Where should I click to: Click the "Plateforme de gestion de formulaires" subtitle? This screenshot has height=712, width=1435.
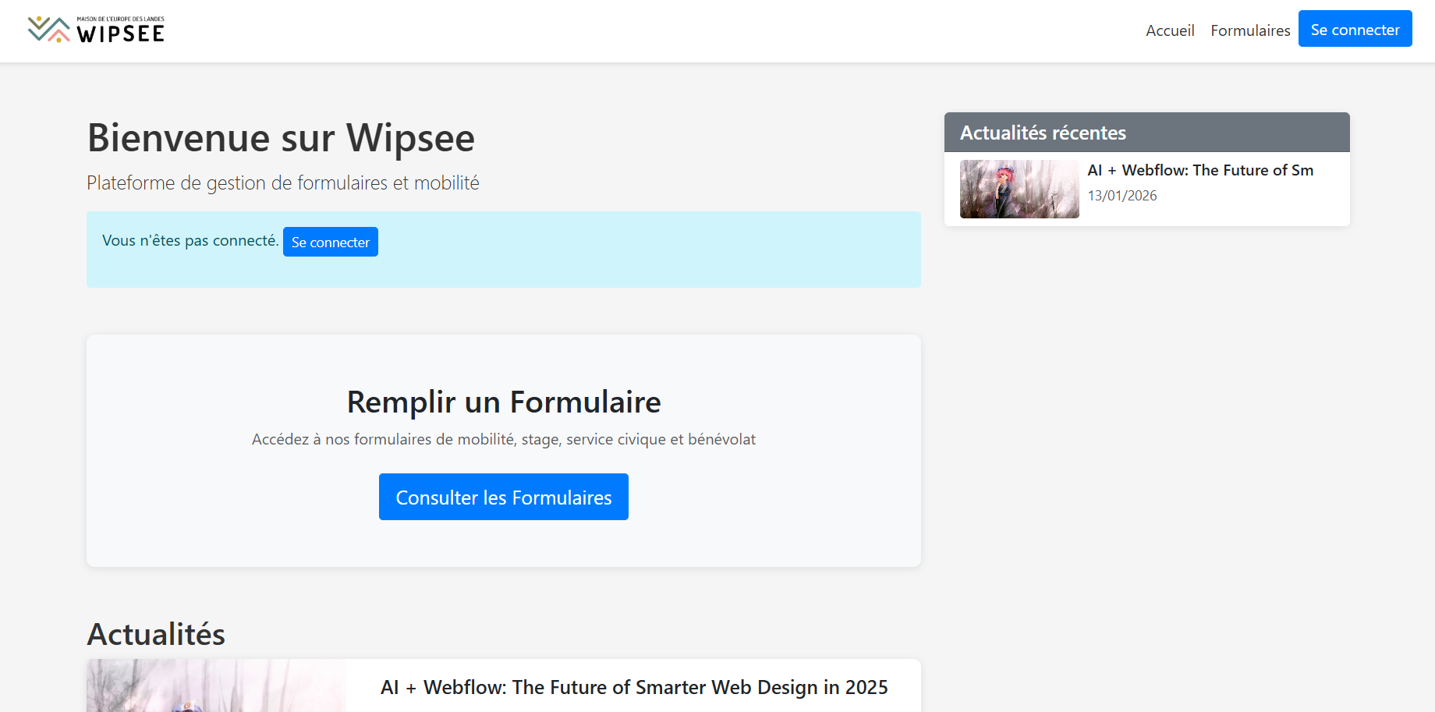[283, 183]
